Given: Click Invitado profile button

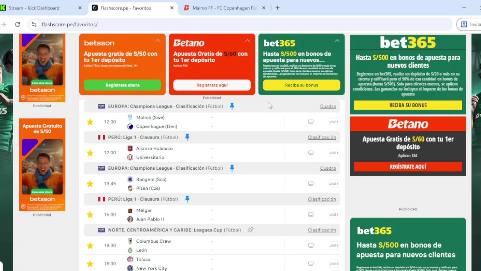Looking at the screenshot, I should pyautogui.click(x=470, y=24).
